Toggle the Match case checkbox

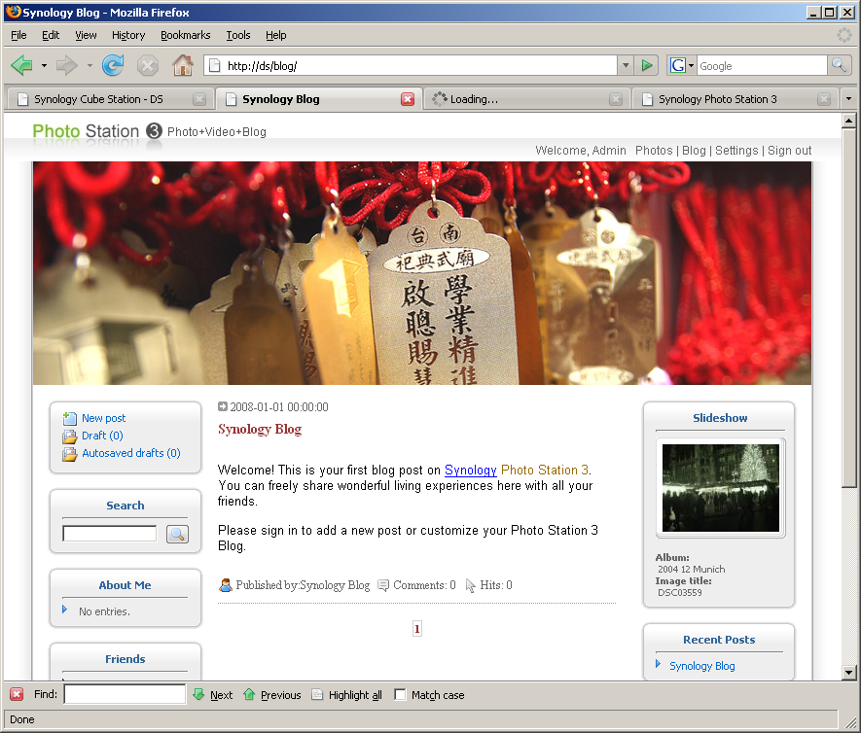tap(400, 694)
